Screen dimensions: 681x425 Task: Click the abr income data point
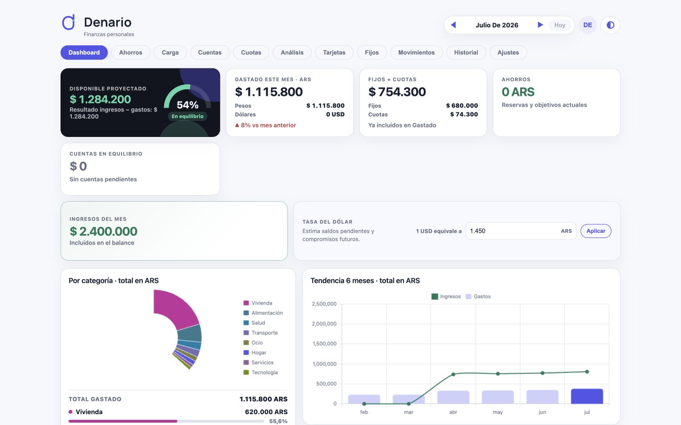click(x=453, y=374)
